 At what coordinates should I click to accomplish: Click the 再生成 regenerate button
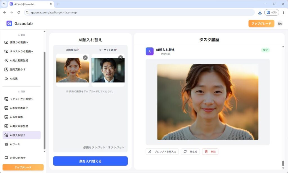tap(190, 152)
